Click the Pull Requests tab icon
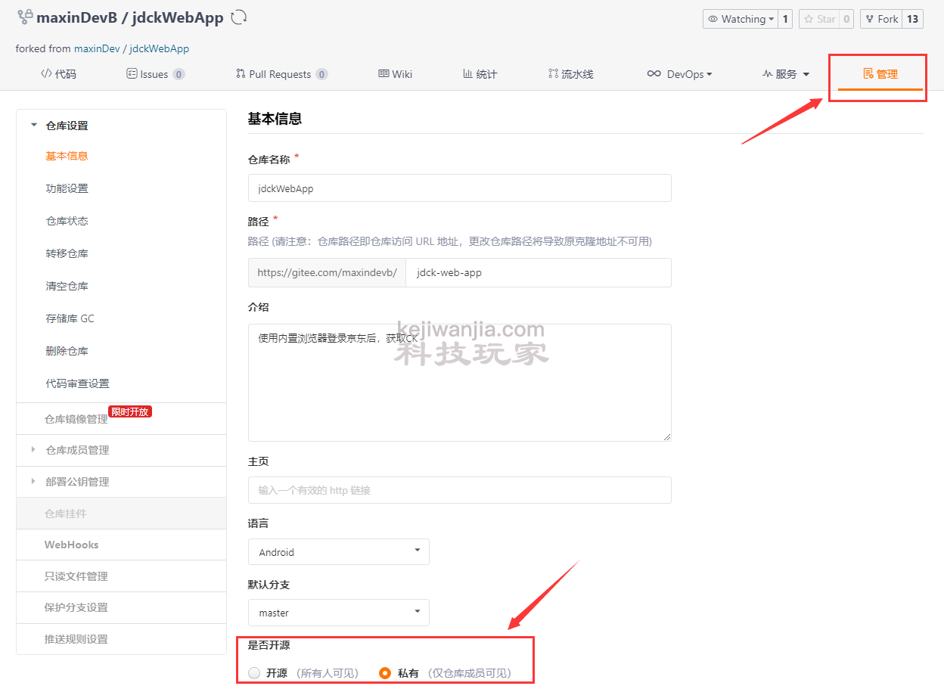This screenshot has width=944, height=686. pyautogui.click(x=241, y=74)
